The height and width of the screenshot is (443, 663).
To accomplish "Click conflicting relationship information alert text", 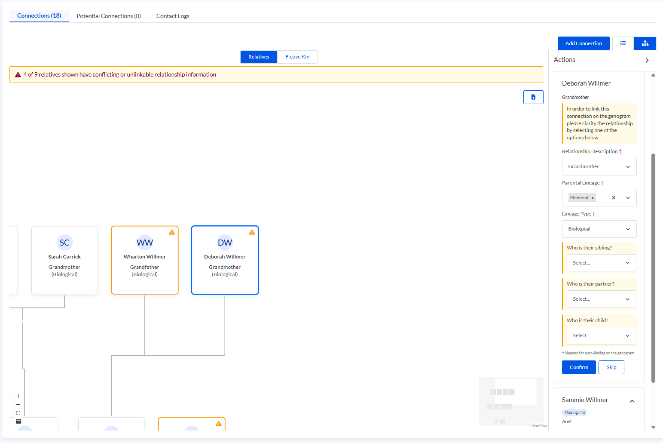I will (120, 74).
